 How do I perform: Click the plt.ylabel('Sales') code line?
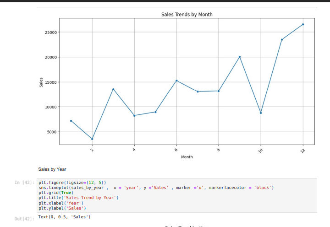(x=62, y=208)
